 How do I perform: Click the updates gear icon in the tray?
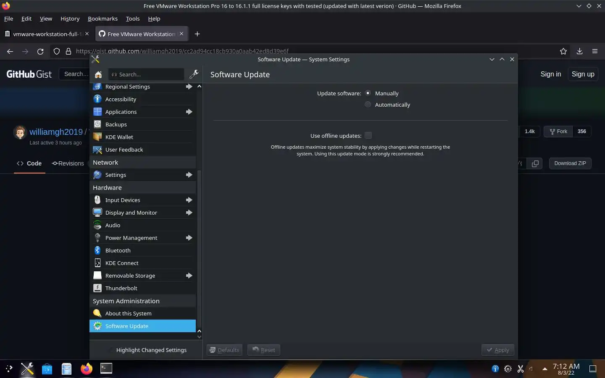coord(508,369)
